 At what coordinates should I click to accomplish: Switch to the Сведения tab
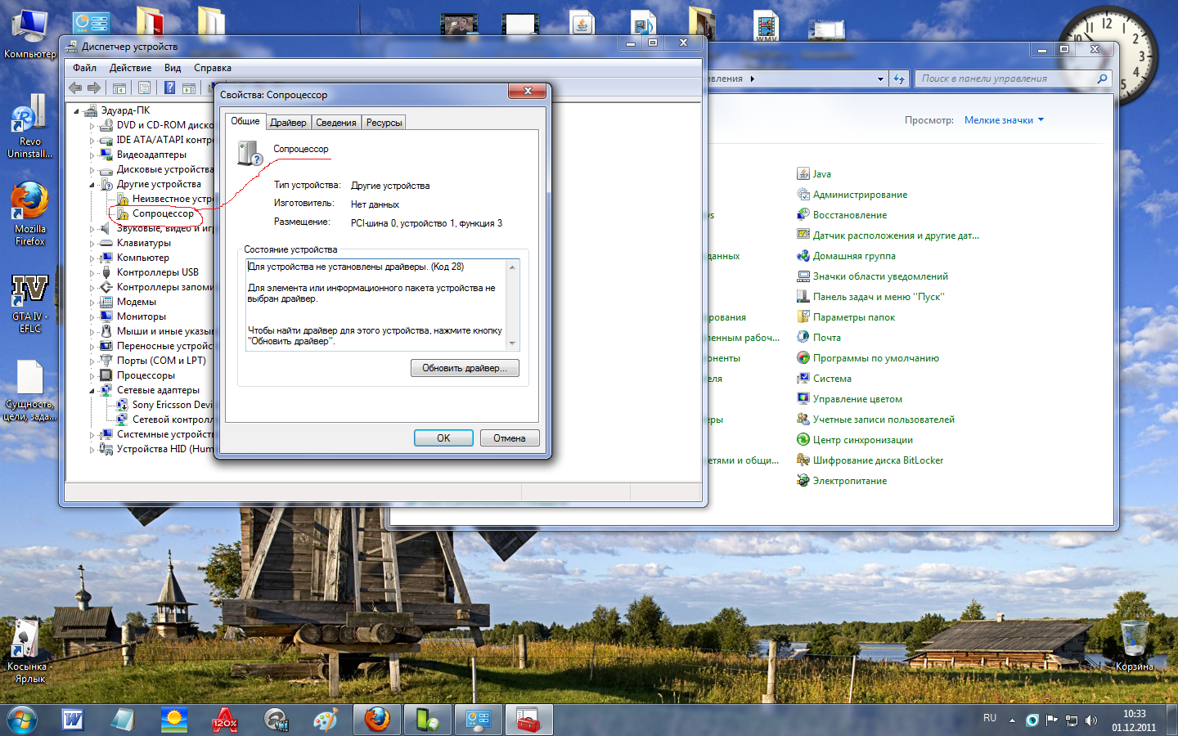coord(336,123)
